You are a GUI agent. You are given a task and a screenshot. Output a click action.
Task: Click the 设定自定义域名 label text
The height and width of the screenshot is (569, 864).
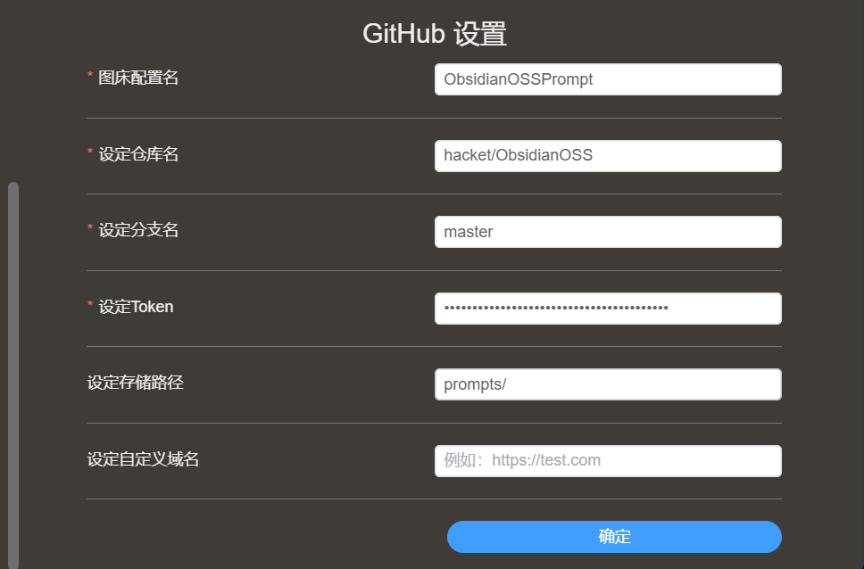144,459
